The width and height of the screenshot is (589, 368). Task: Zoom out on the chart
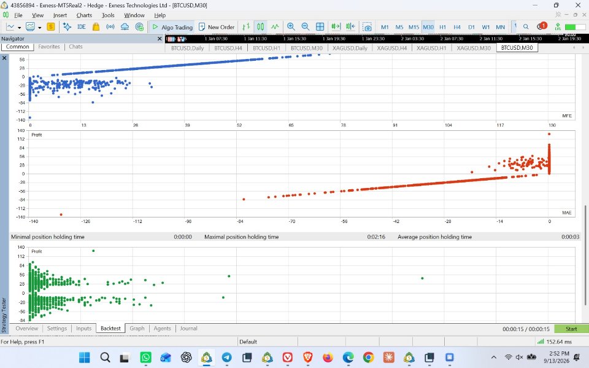306,26
